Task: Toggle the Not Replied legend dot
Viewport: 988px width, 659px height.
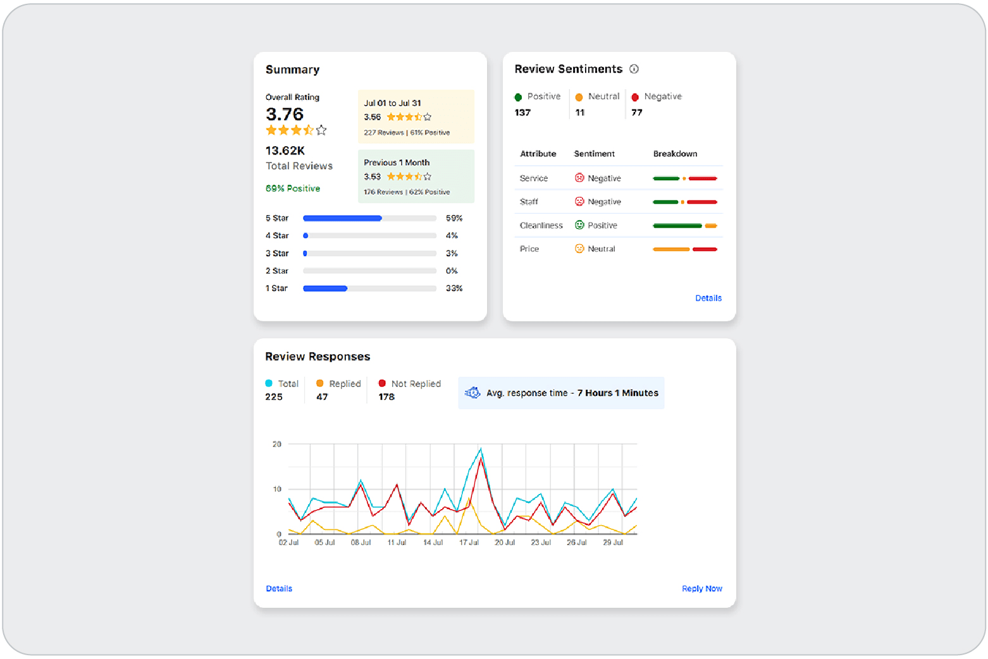Action: click(x=382, y=383)
